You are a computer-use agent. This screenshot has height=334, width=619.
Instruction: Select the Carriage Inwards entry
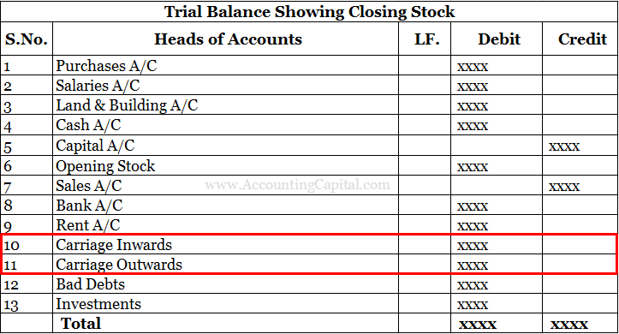[114, 245]
